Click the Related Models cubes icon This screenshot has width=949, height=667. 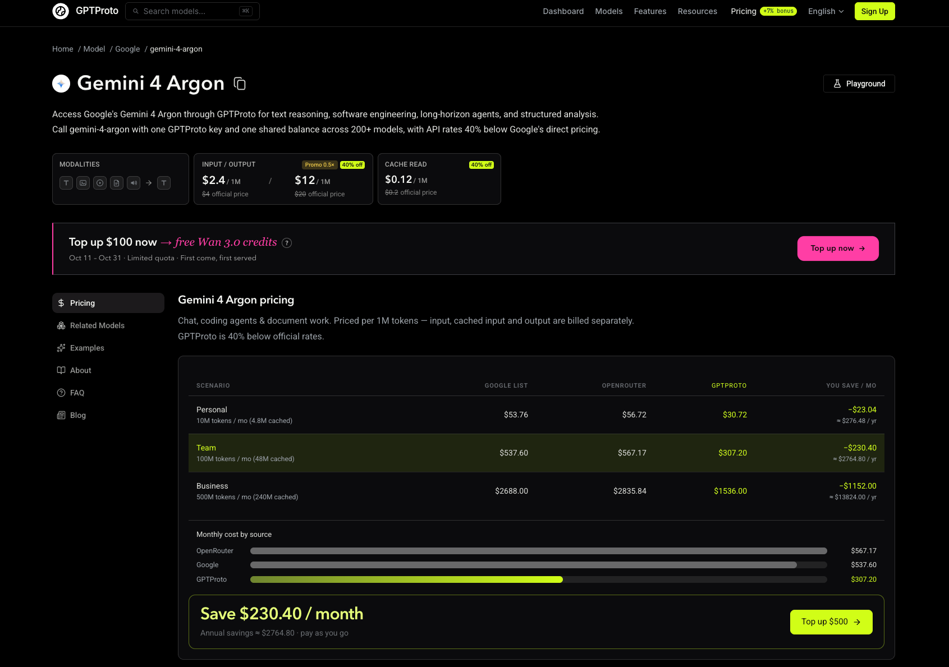coord(61,325)
